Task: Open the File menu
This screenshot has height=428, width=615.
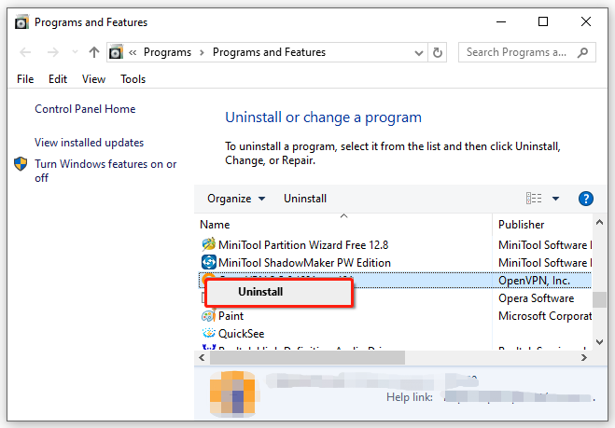Action: (25, 79)
